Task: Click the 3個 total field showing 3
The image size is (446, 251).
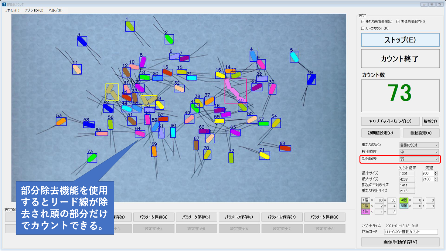Action: 392,212
